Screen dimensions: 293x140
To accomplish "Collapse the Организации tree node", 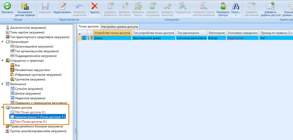I will (x=3, y=42).
